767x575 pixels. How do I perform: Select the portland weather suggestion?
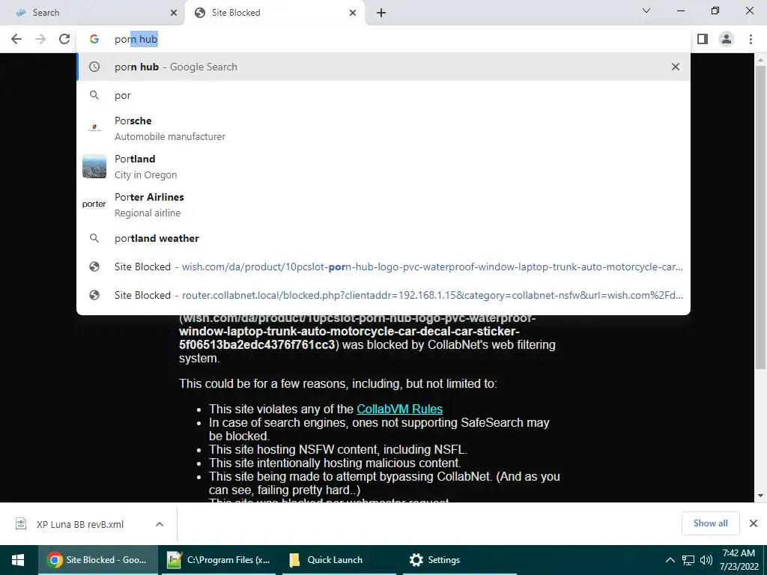click(x=383, y=238)
